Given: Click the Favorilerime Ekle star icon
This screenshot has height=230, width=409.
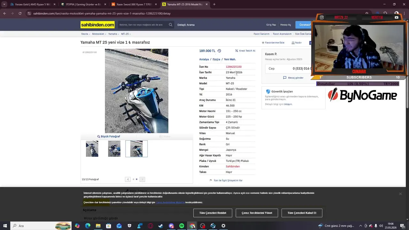Looking at the screenshot, I should (263, 42).
